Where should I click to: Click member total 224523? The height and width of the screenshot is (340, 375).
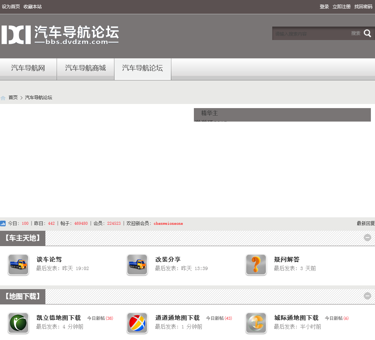pos(114,224)
